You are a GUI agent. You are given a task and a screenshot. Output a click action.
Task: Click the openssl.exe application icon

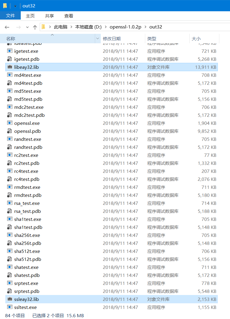click(x=9, y=123)
